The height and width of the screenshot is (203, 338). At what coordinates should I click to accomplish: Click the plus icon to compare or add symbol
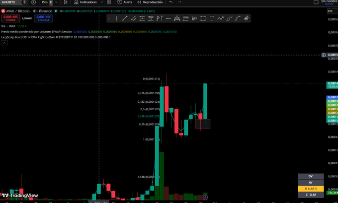point(33,2)
